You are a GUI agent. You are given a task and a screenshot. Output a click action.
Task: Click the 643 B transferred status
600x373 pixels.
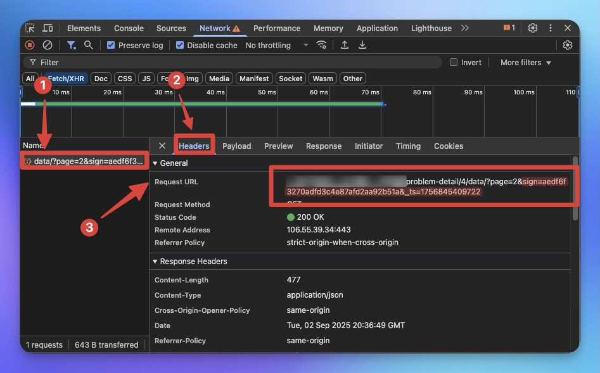106,345
